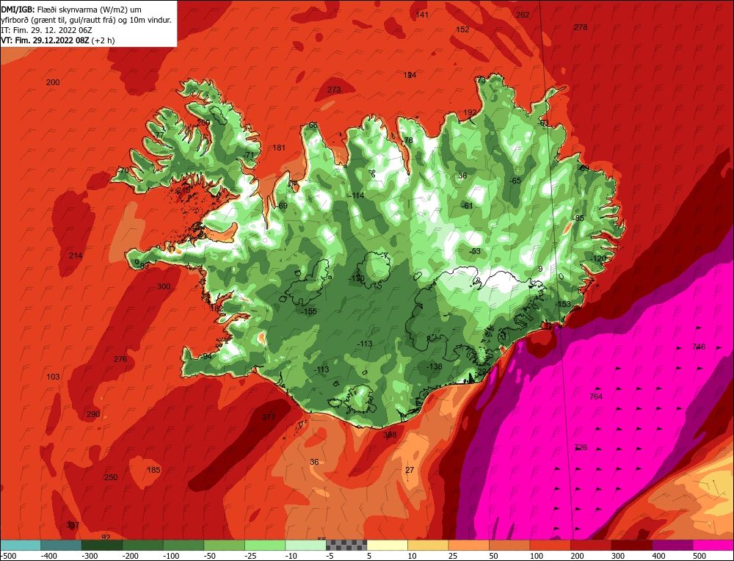Click the map value '-85' in East Iceland

pos(578,218)
